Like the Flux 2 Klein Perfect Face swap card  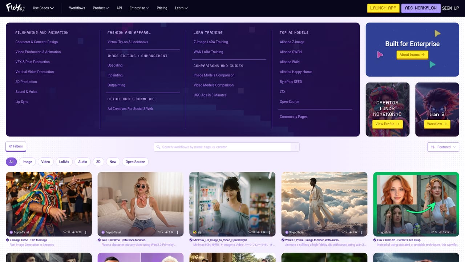[x=432, y=232]
